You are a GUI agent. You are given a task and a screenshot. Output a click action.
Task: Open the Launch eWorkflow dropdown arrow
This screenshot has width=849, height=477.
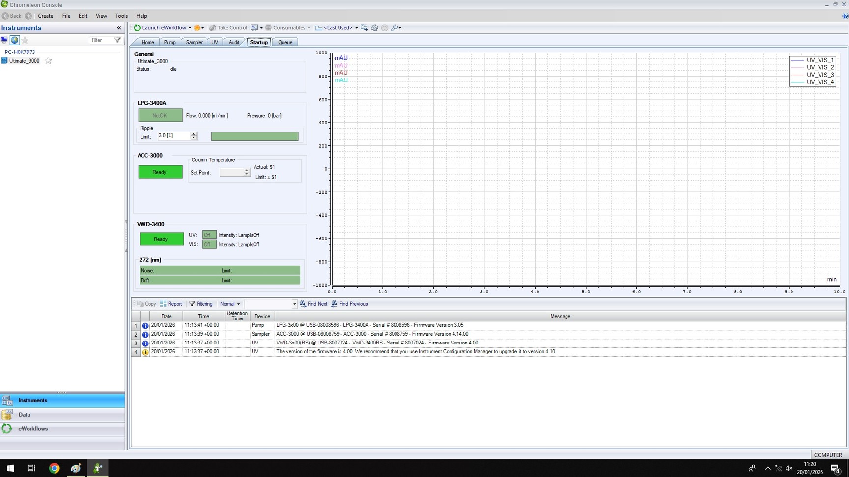pyautogui.click(x=191, y=28)
